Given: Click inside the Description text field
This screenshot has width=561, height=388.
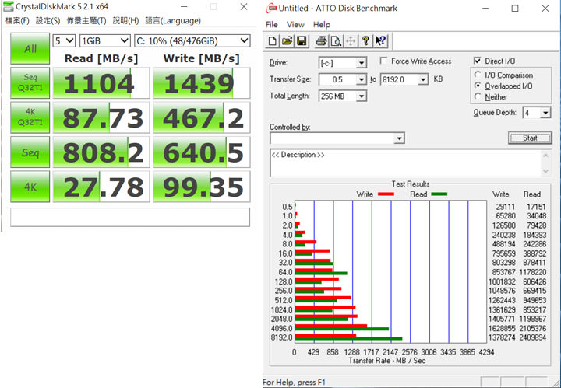Looking at the screenshot, I should 405,163.
